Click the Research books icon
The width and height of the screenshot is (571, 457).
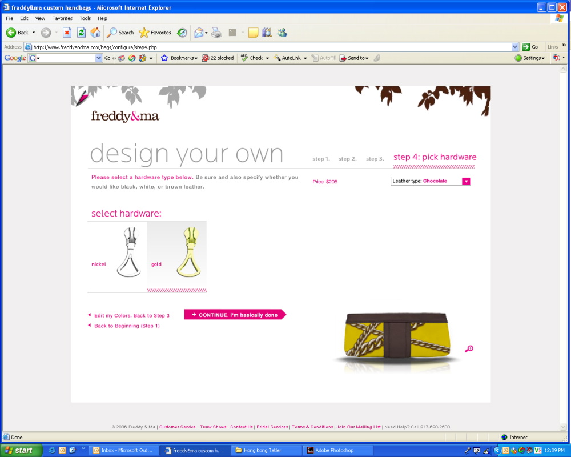point(267,33)
